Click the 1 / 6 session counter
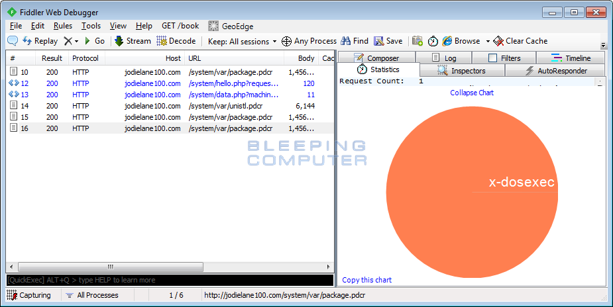The image size is (613, 307). pos(176,295)
